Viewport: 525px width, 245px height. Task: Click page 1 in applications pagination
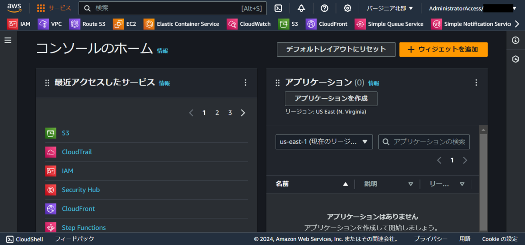[x=452, y=160]
